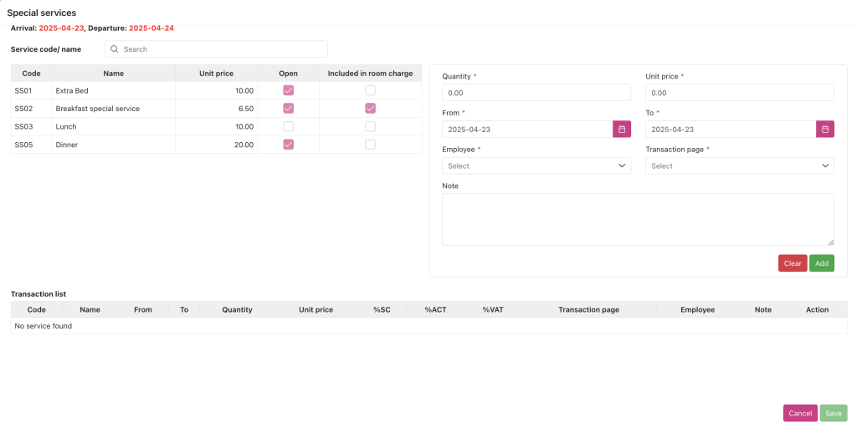
Task: Click the search magnifier icon
Action: [115, 49]
